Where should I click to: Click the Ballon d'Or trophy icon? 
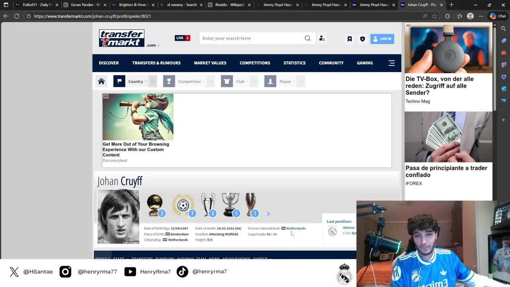click(155, 205)
